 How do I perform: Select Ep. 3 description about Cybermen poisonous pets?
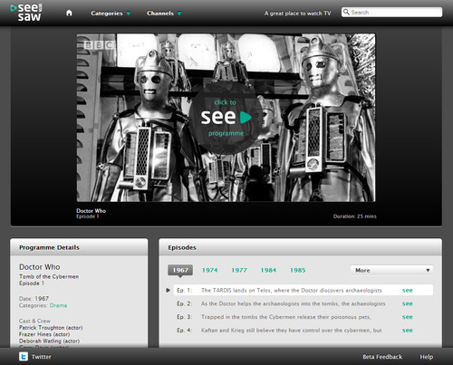[x=286, y=317]
